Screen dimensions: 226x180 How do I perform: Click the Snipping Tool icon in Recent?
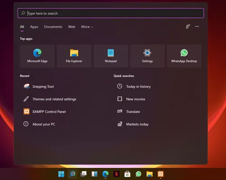click(x=27, y=87)
